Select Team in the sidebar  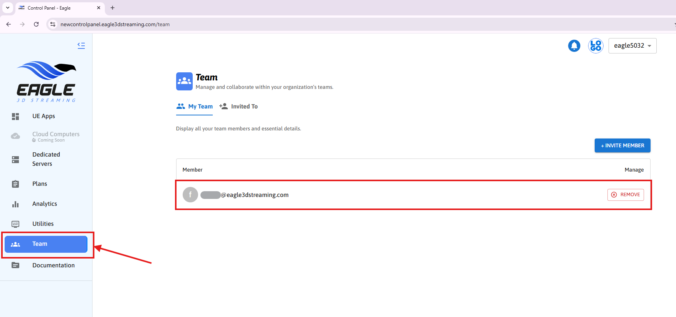(x=46, y=244)
